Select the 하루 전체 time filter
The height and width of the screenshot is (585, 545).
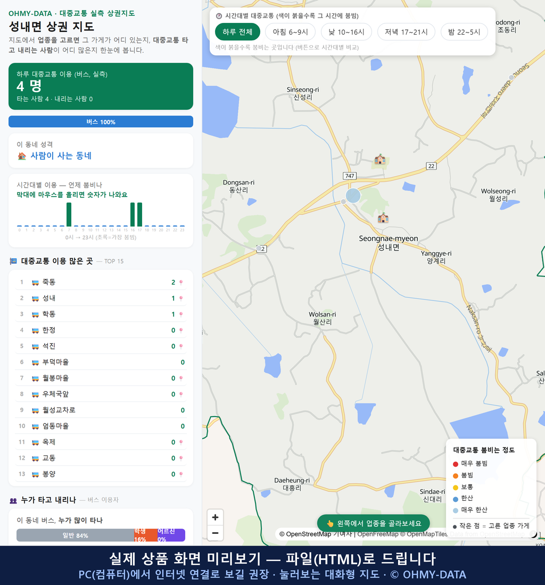point(237,32)
